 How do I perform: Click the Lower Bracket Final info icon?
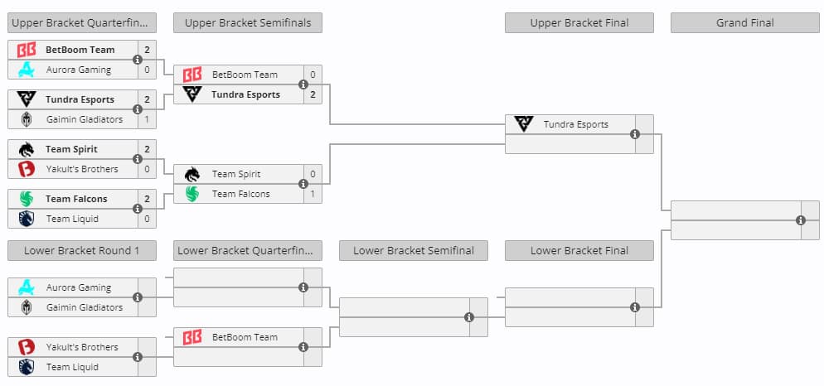click(x=635, y=307)
